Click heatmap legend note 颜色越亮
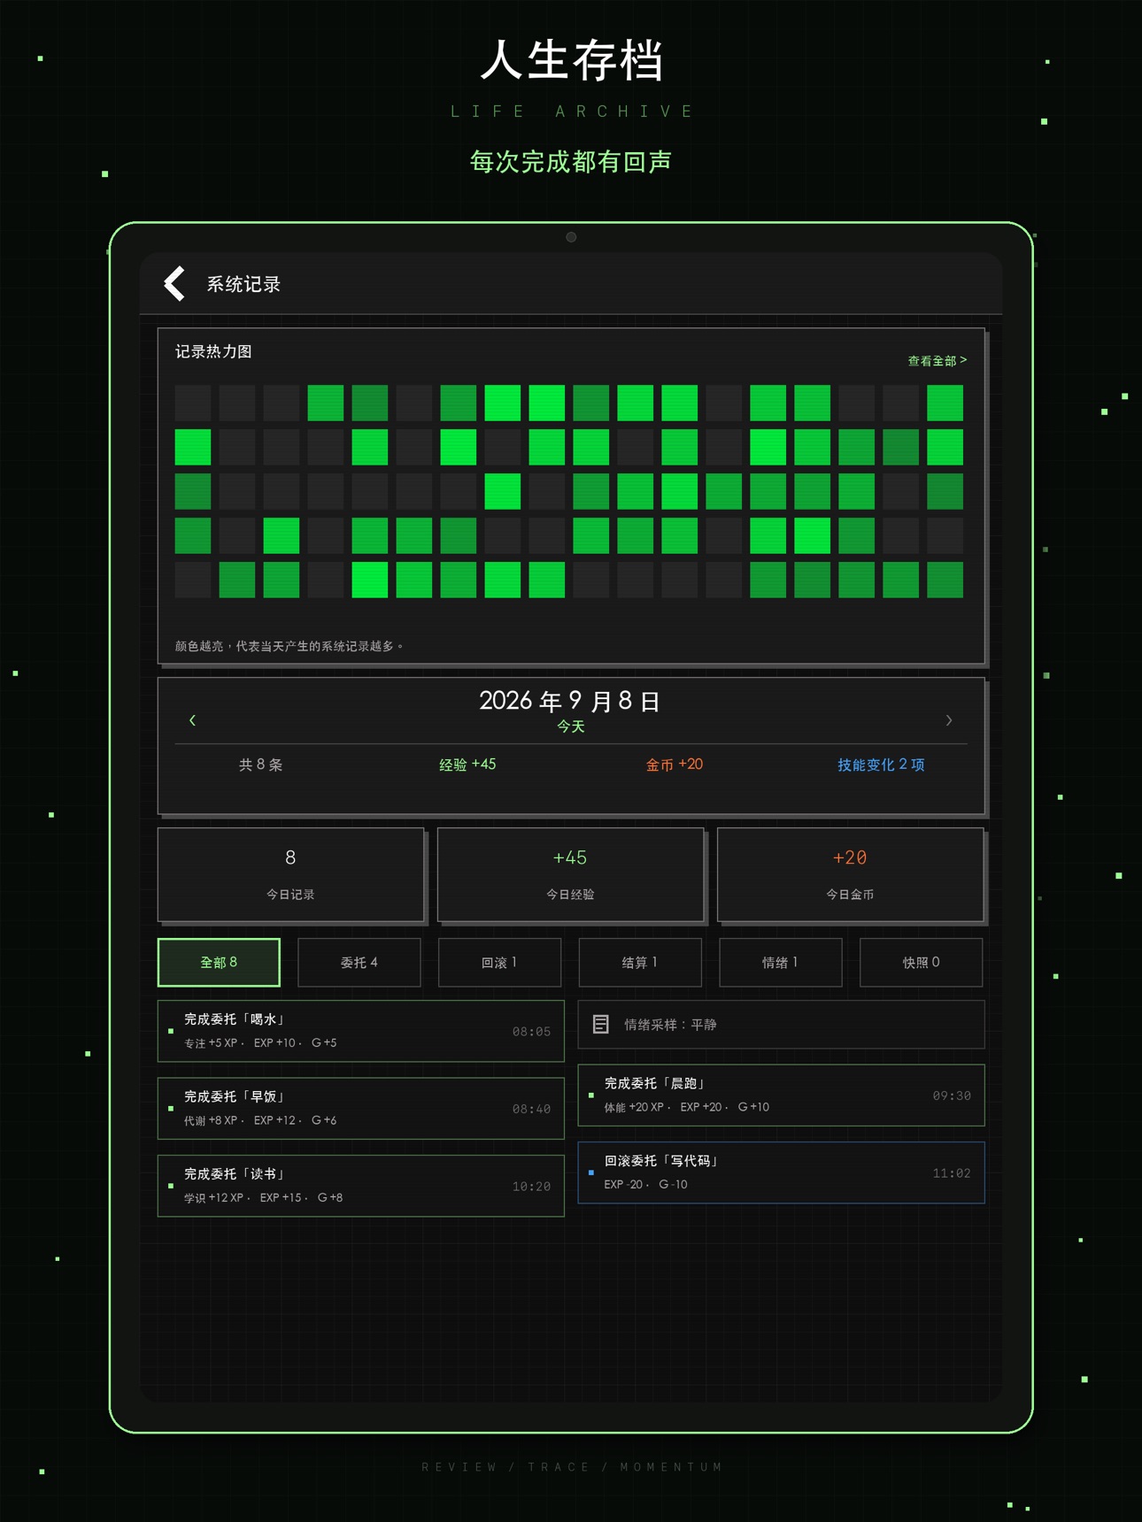The height and width of the screenshot is (1522, 1142). click(289, 646)
